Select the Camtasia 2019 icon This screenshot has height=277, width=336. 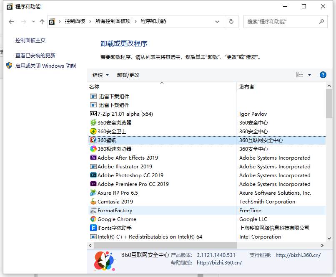coord(93,201)
